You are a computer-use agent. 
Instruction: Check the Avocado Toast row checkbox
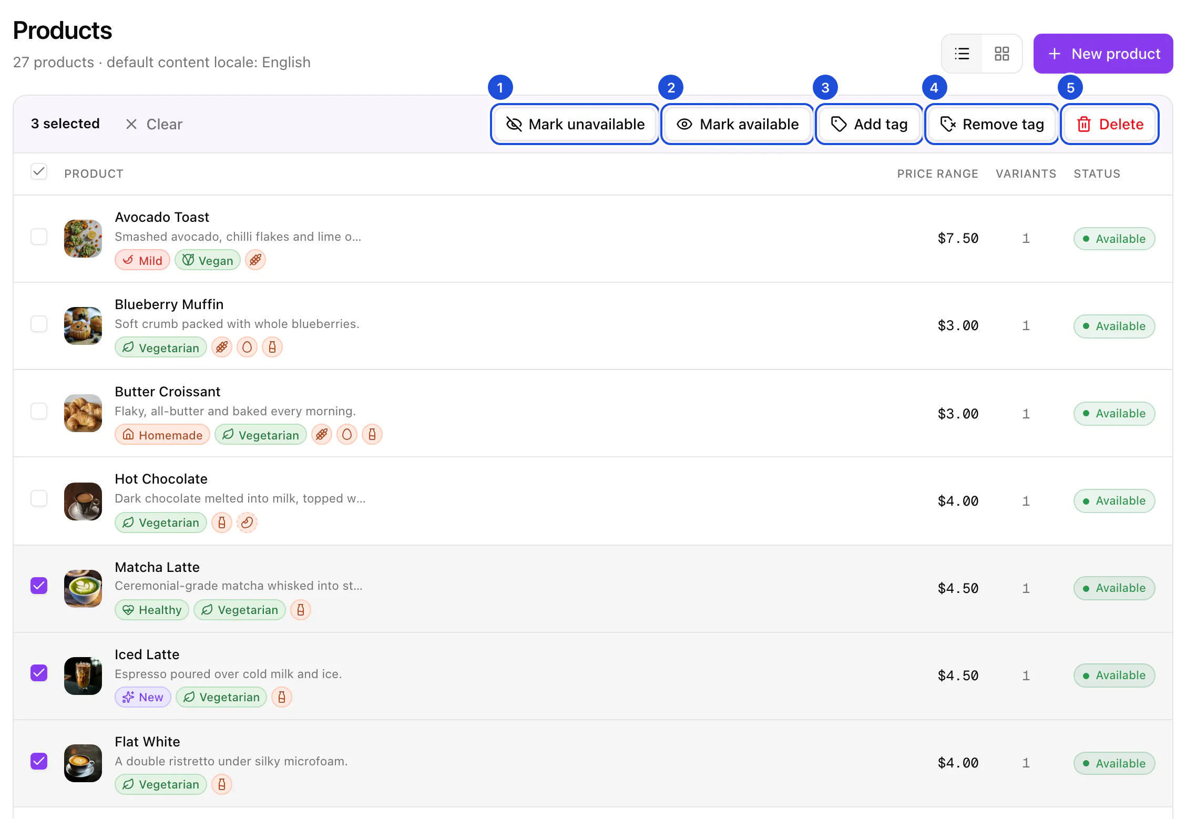(39, 237)
